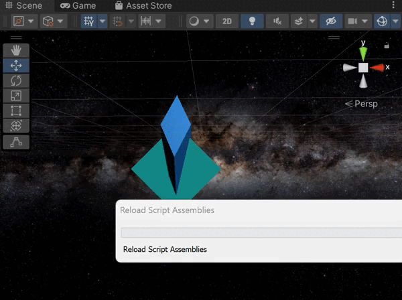Select the Scale tool
Viewport: 402px width, 300px height.
(16, 96)
